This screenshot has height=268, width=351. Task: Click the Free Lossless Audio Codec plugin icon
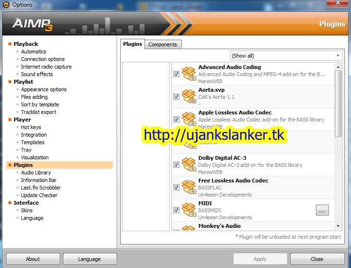pyautogui.click(x=189, y=187)
